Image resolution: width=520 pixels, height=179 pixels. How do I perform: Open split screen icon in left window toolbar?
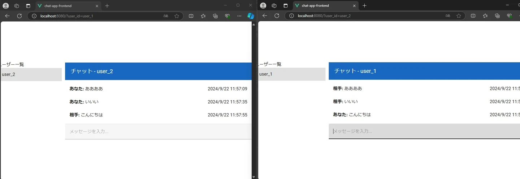point(191,16)
